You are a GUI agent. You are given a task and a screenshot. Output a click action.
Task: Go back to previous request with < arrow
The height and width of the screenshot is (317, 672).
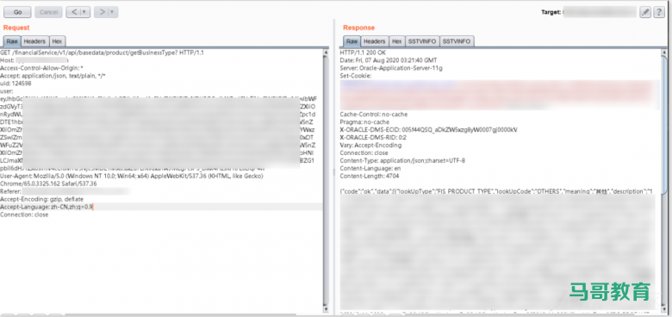tap(73, 12)
